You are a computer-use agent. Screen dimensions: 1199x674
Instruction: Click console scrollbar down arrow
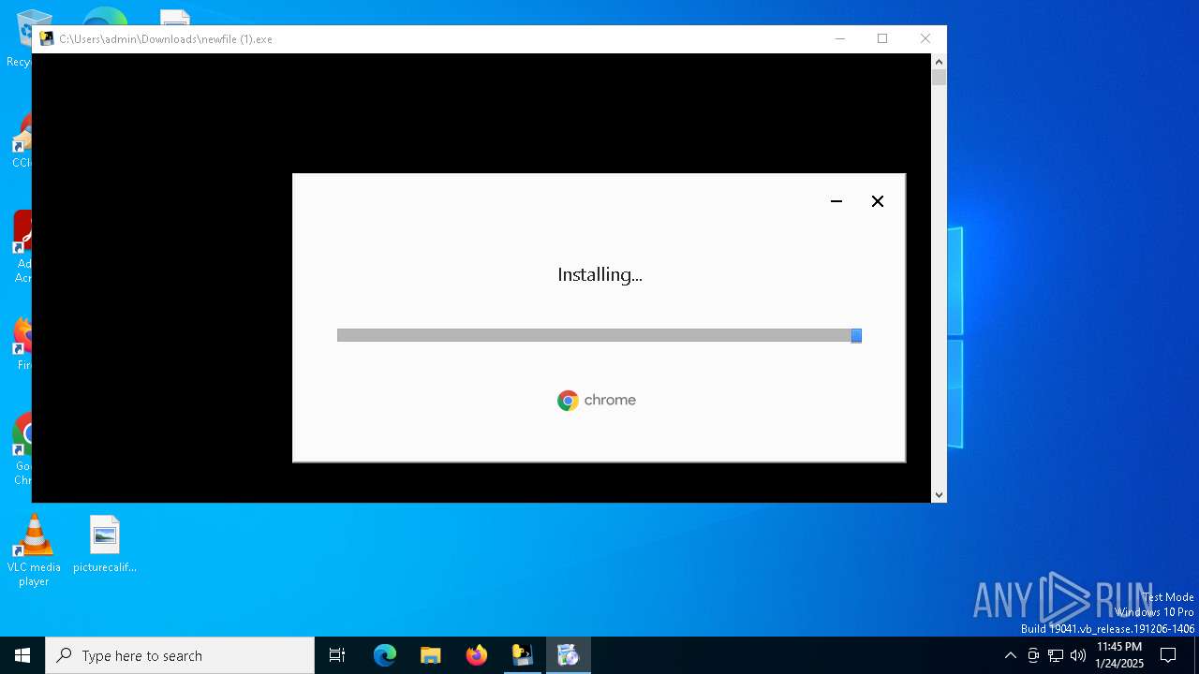(x=939, y=495)
